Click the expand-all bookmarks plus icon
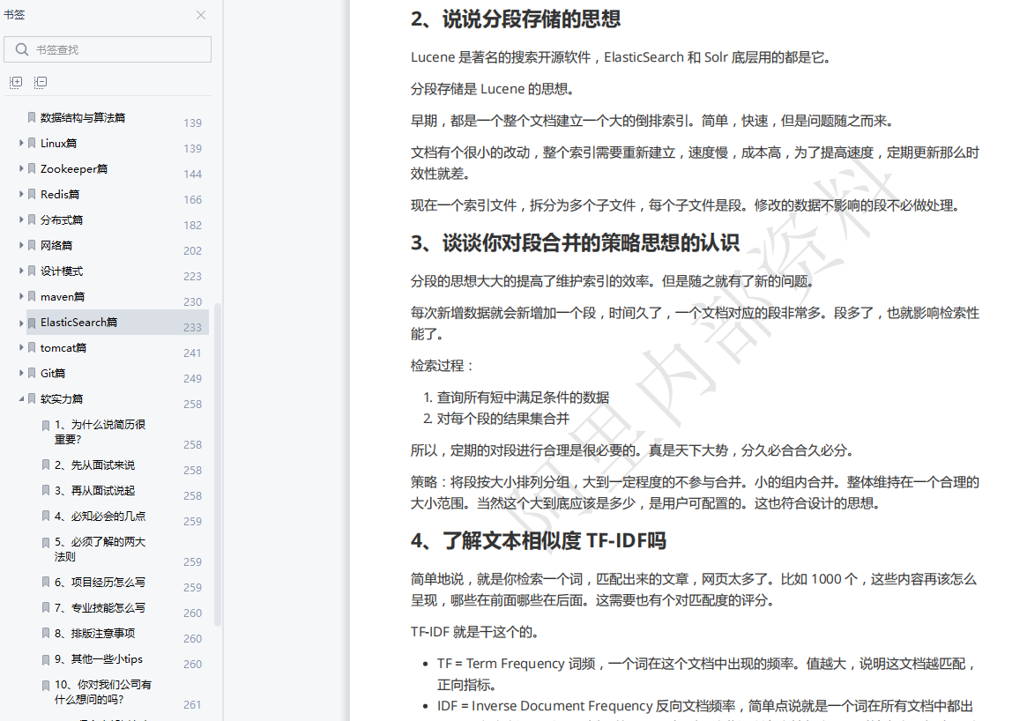The image size is (1027, 721). pos(15,82)
